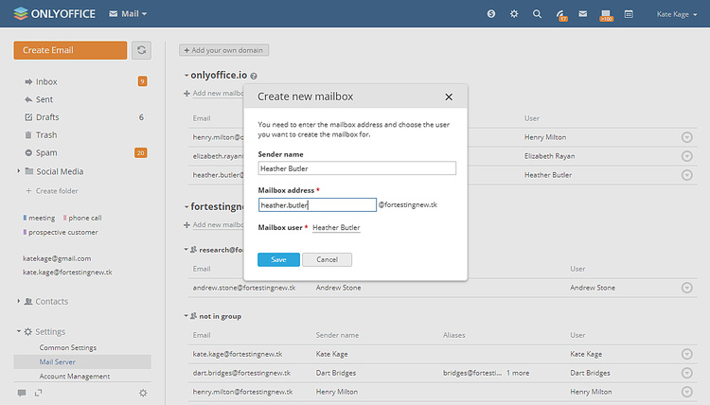Open the calendar icon in header
The image size is (710, 405).
point(605,14)
